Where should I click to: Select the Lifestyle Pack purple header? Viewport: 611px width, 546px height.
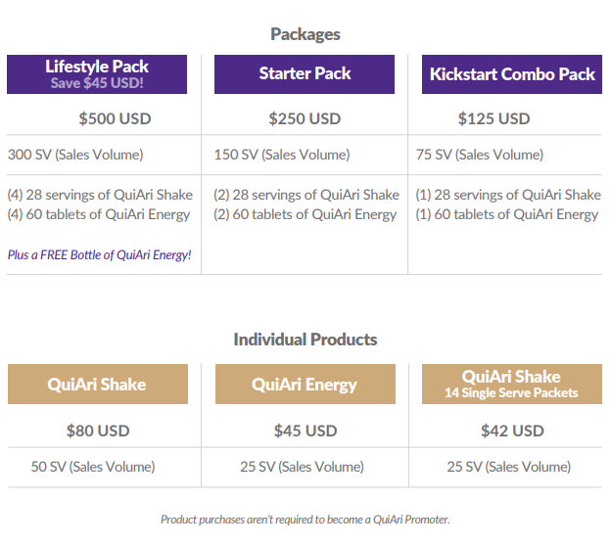pyautogui.click(x=97, y=74)
